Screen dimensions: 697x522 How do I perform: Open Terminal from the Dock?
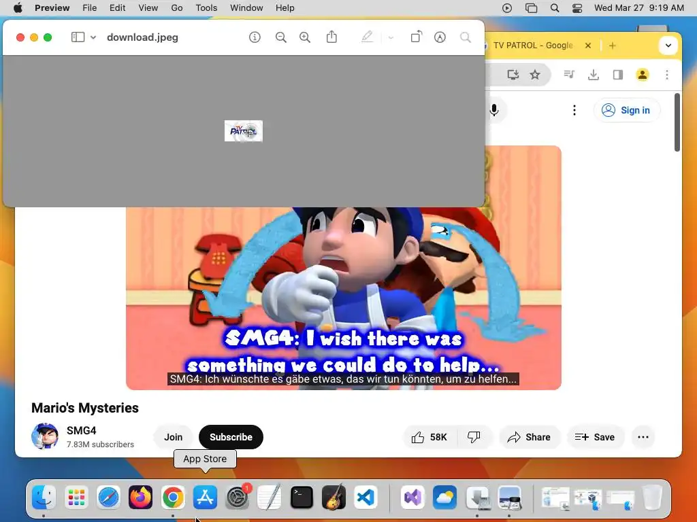pyautogui.click(x=302, y=497)
